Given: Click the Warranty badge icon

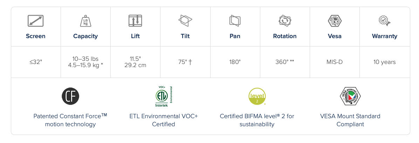Looking at the screenshot, I should 384,21.
